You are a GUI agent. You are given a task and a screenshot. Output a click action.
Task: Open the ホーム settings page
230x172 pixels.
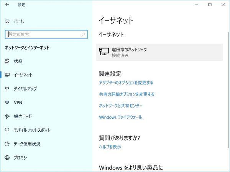(x=19, y=21)
